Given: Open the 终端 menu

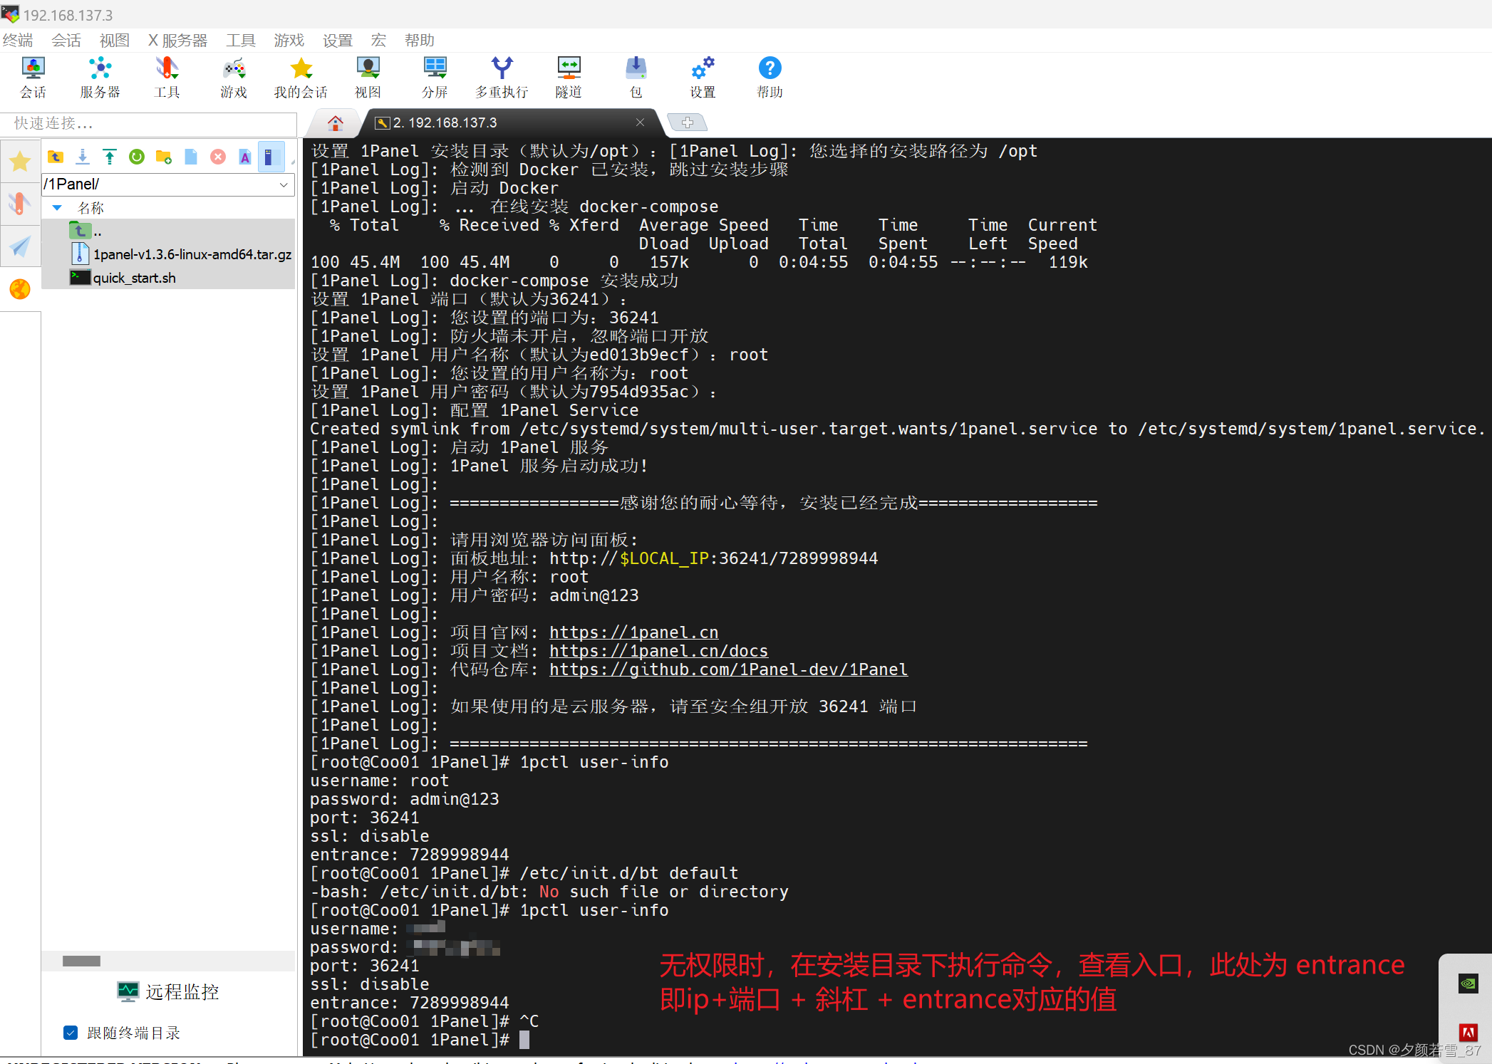Looking at the screenshot, I should [x=18, y=41].
